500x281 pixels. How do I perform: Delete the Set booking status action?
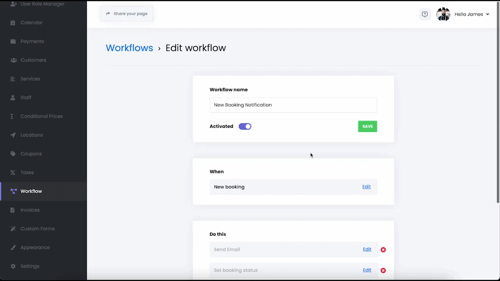tap(383, 270)
